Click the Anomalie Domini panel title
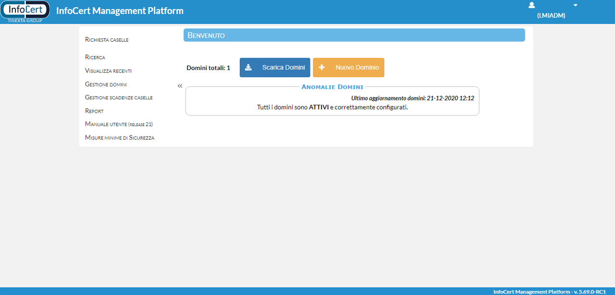Screen dimensions: 615x295 point(332,87)
